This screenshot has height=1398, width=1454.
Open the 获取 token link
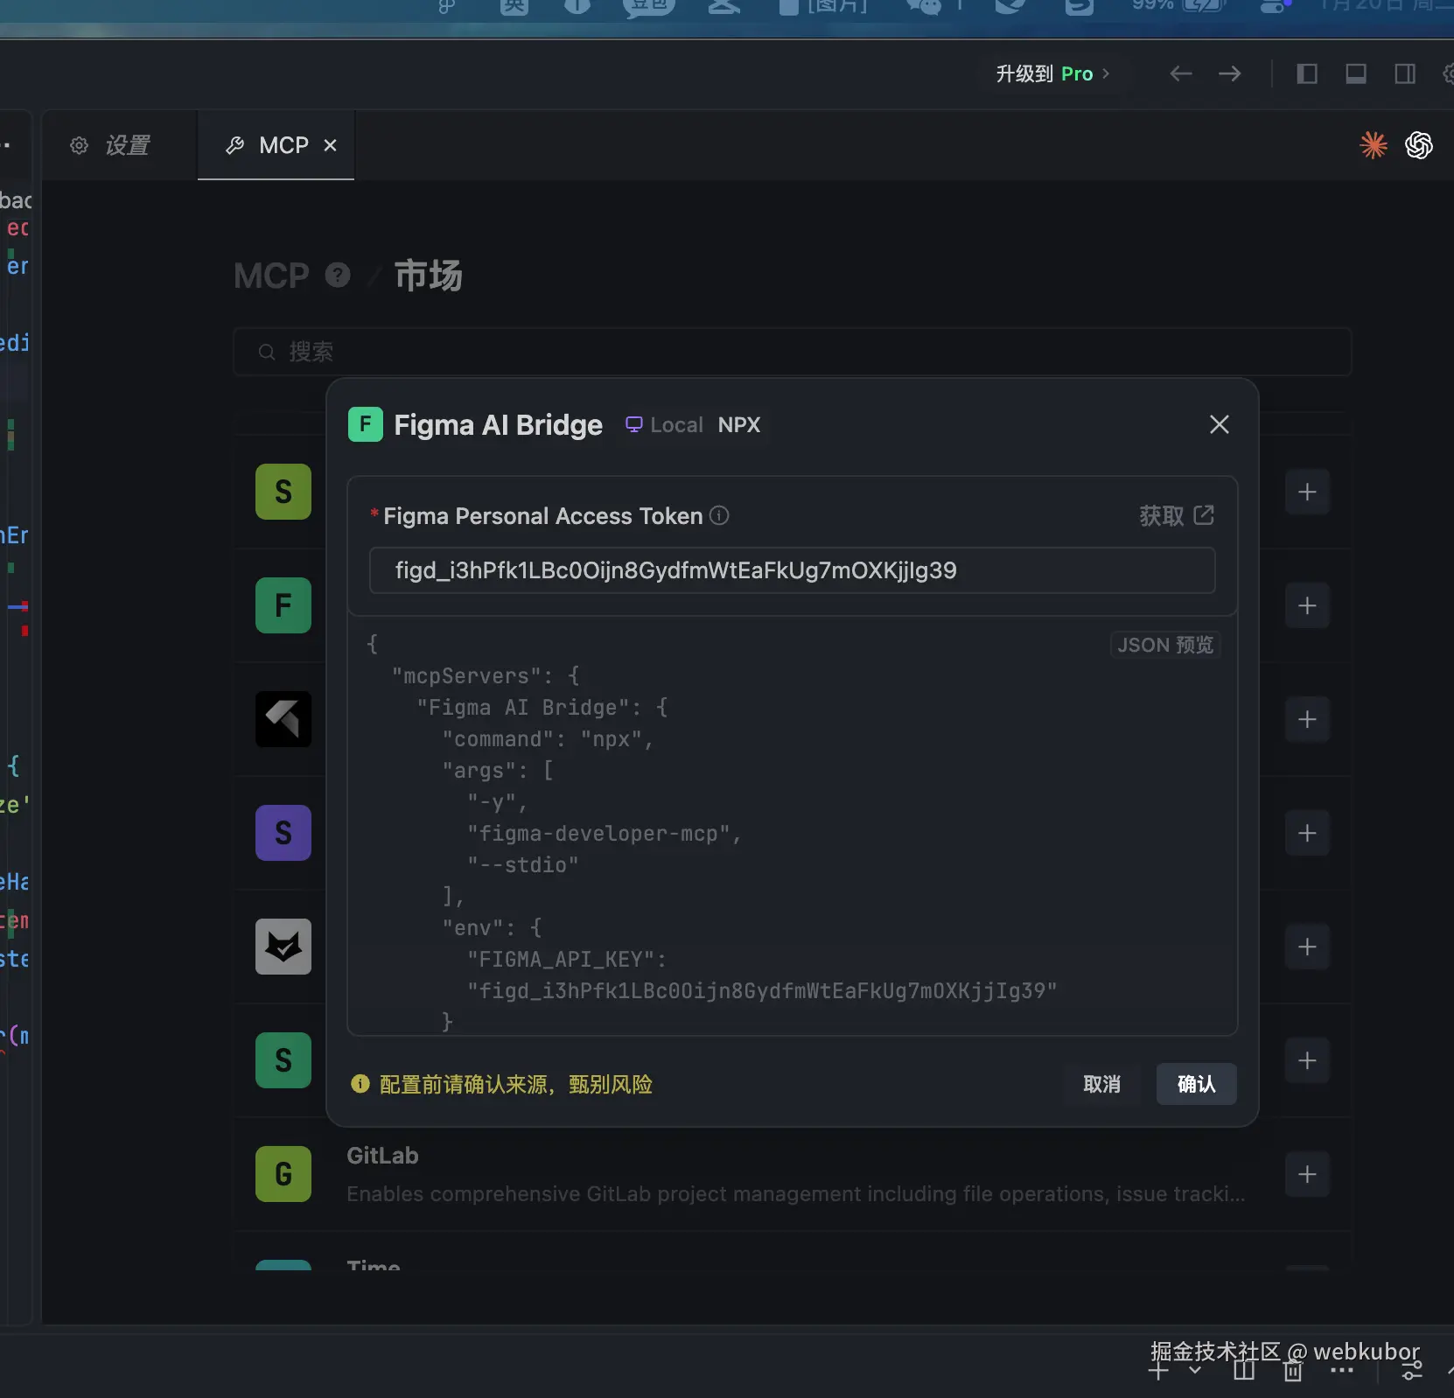click(x=1176, y=515)
